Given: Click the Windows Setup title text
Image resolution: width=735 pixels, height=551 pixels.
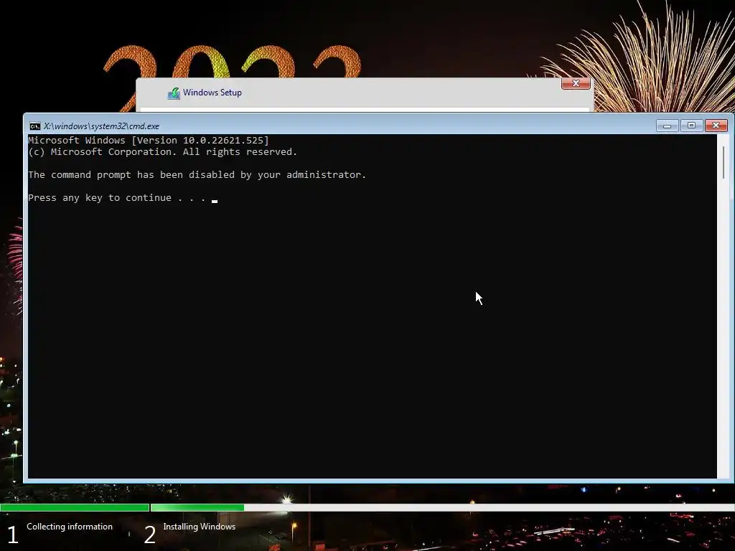Looking at the screenshot, I should 212,93.
